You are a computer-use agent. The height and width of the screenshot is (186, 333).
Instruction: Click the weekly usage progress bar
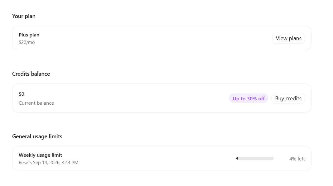pos(255,158)
